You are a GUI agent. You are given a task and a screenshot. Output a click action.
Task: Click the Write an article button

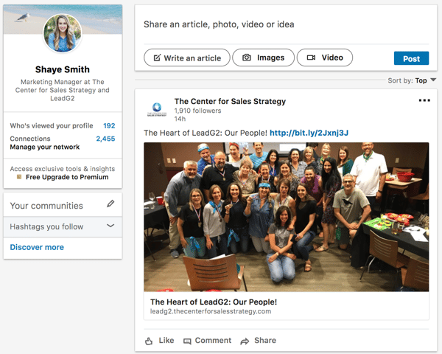coord(187,58)
